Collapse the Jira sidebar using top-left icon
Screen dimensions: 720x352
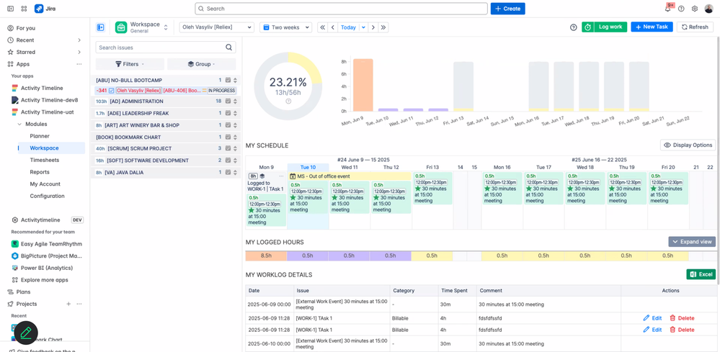[10, 9]
